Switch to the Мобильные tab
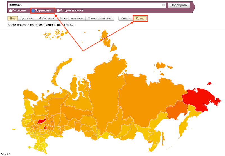The height and width of the screenshot is (156, 225). 46,19
